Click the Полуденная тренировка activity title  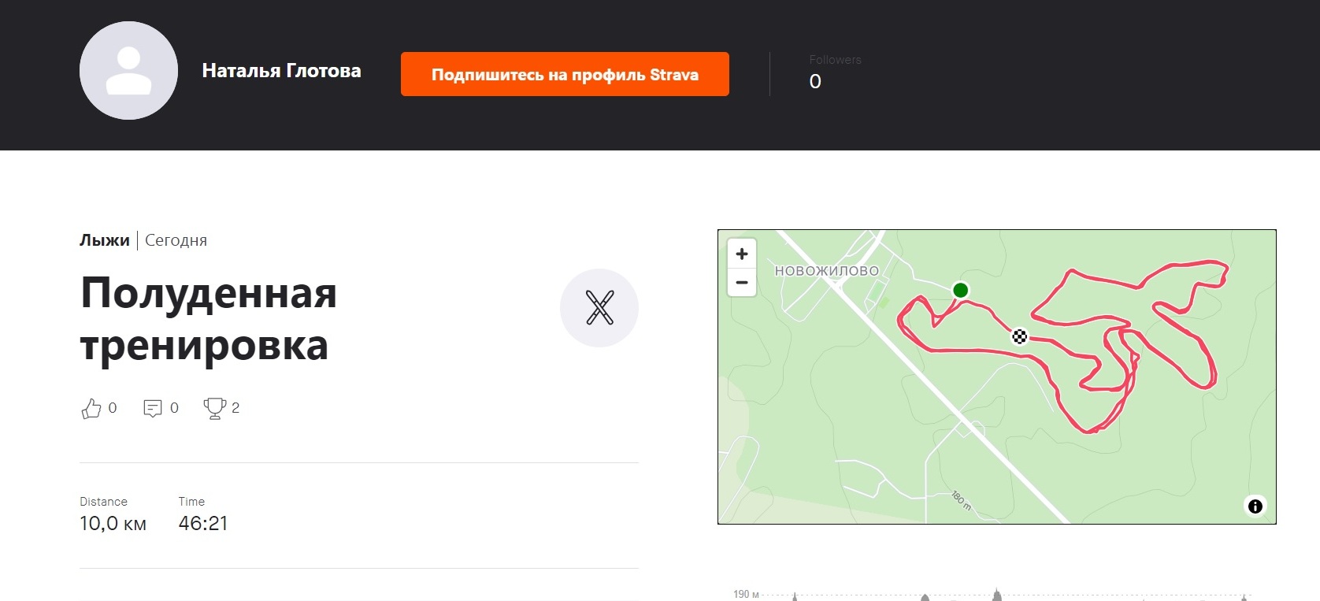tap(209, 319)
